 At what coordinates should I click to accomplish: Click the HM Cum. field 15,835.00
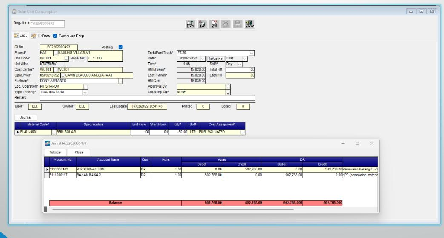pyautogui.click(x=191, y=81)
